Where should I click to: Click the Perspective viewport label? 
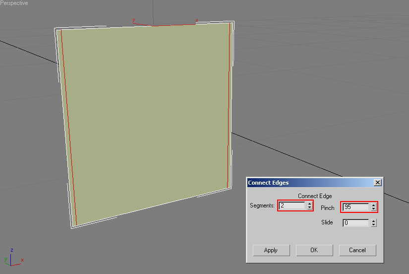pyautogui.click(x=14, y=3)
